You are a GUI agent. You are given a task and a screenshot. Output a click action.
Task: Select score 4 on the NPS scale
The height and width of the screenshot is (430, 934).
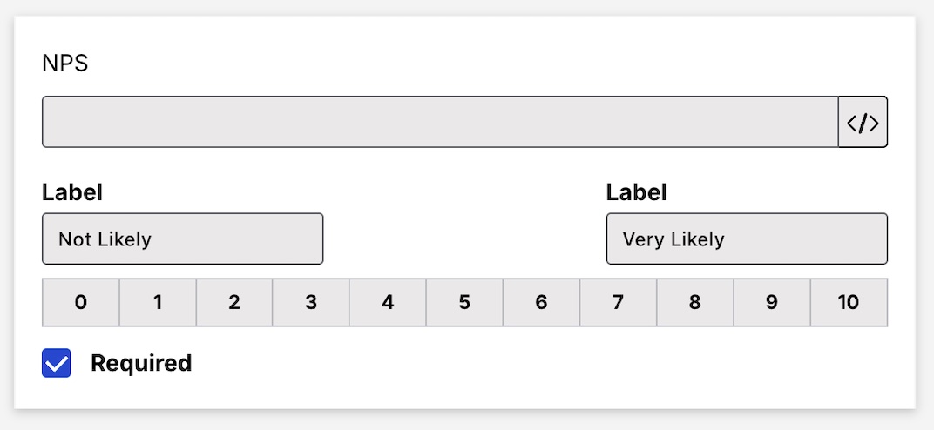pyautogui.click(x=388, y=303)
